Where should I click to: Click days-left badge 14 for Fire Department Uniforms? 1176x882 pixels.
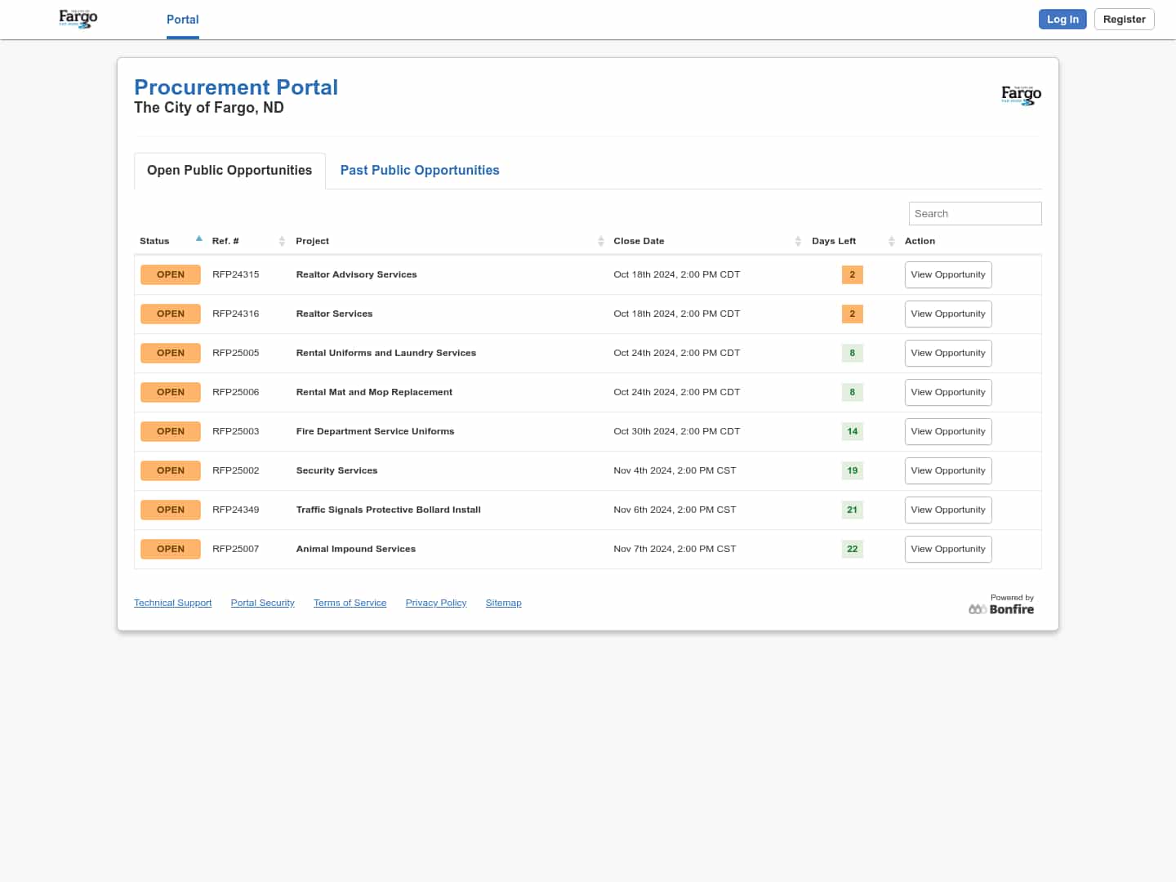(853, 432)
